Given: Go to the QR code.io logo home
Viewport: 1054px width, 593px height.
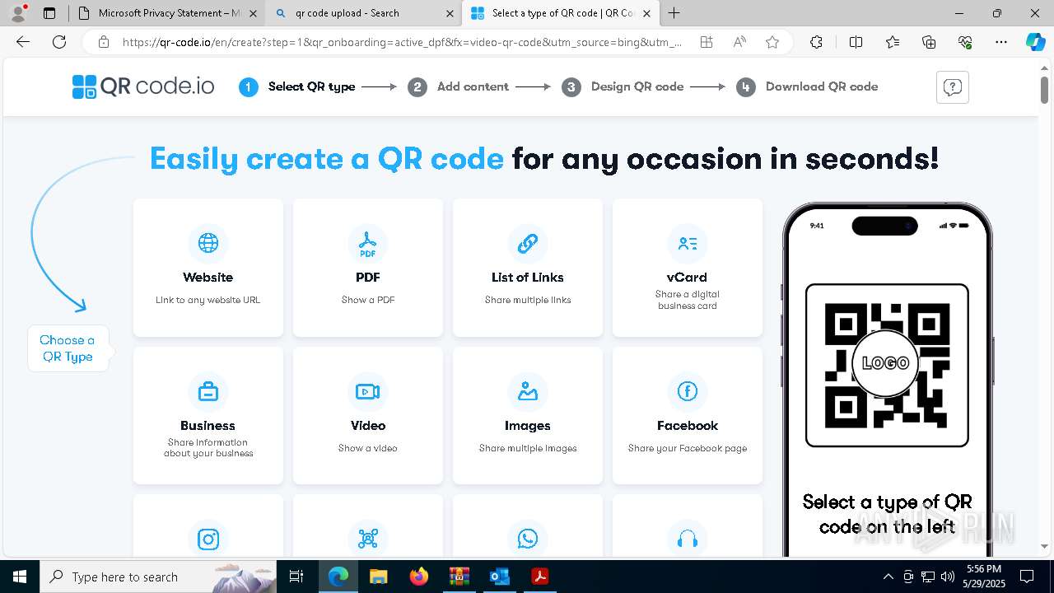Looking at the screenshot, I should [143, 86].
